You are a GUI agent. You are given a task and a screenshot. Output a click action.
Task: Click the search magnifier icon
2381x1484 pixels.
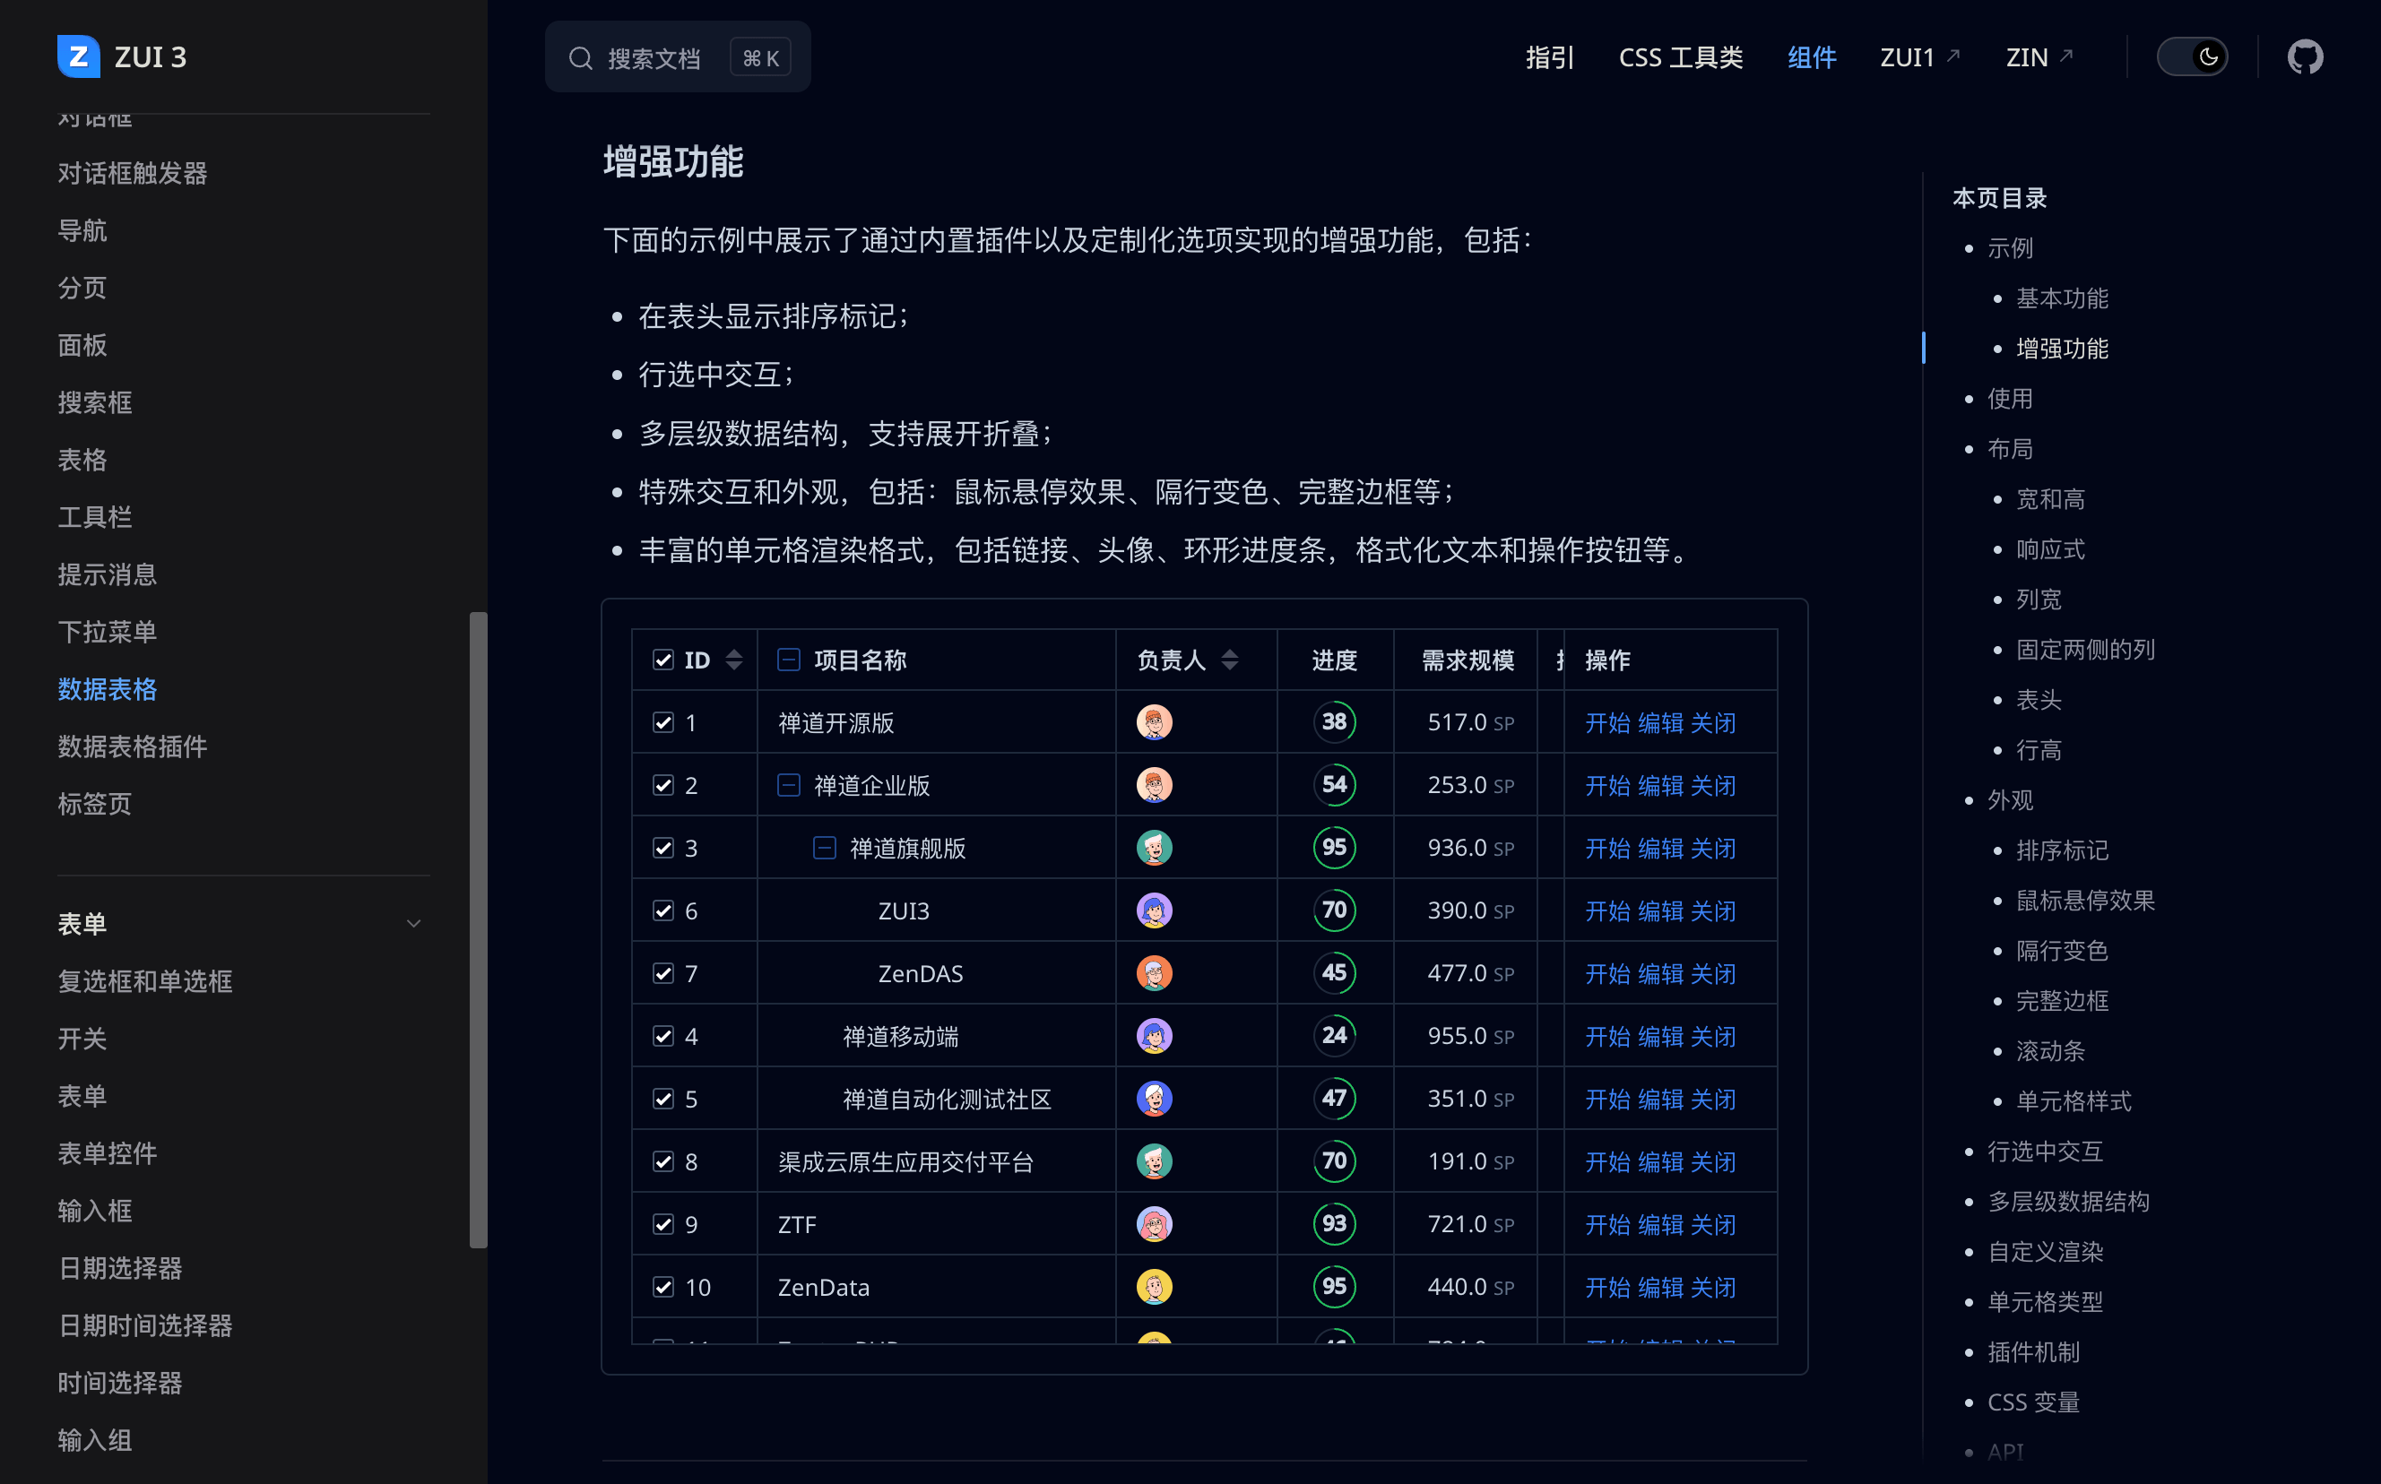(x=580, y=58)
